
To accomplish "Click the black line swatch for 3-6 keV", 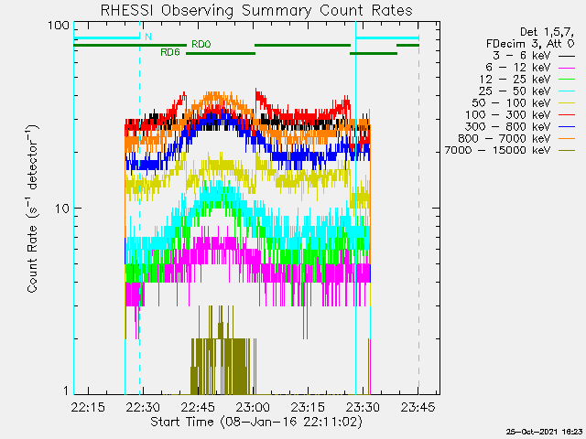I will (x=567, y=57).
